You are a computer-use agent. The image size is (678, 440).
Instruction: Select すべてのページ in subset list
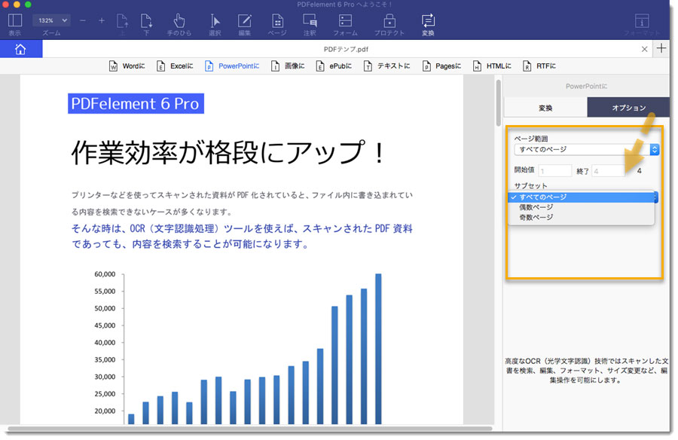click(582, 197)
